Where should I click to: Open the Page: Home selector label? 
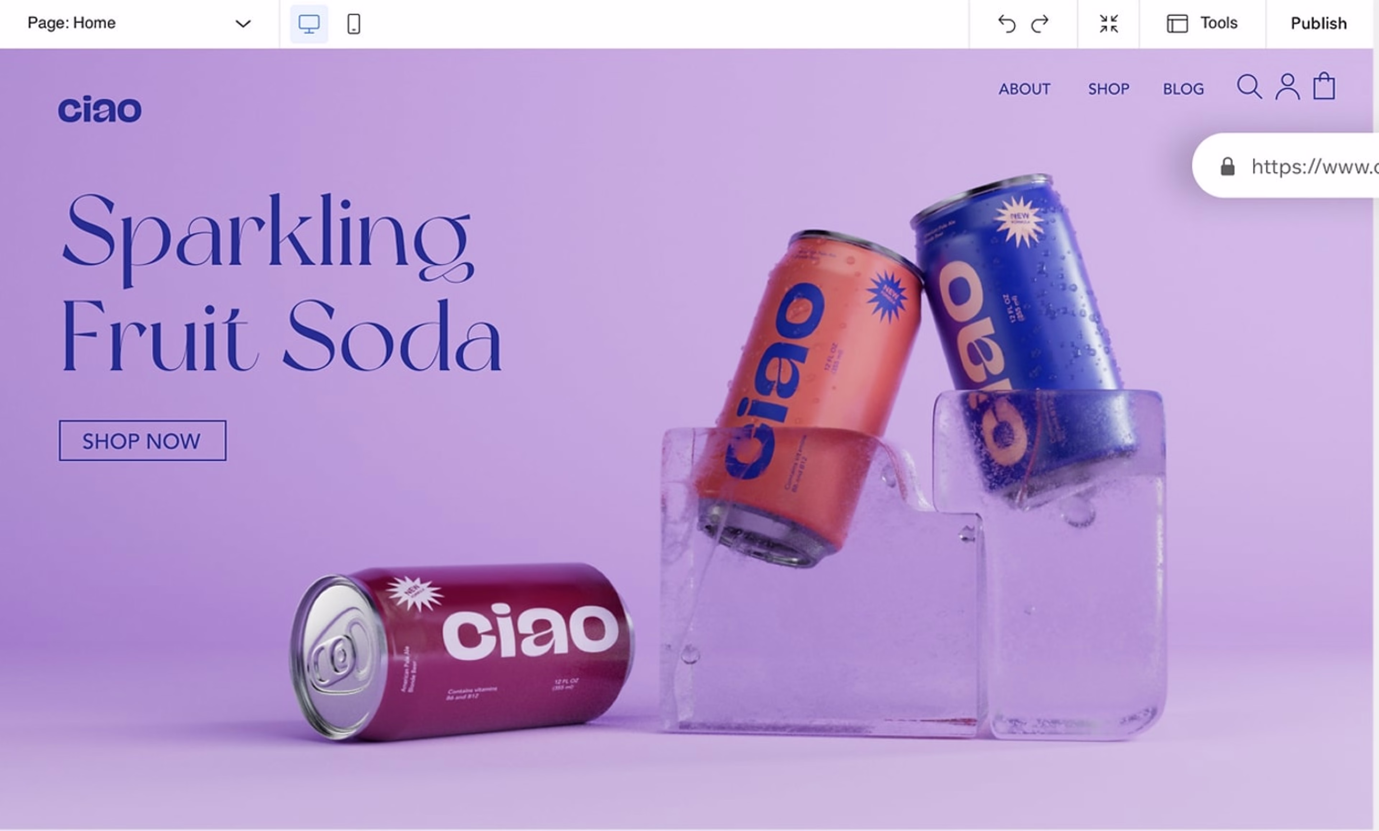pos(71,23)
